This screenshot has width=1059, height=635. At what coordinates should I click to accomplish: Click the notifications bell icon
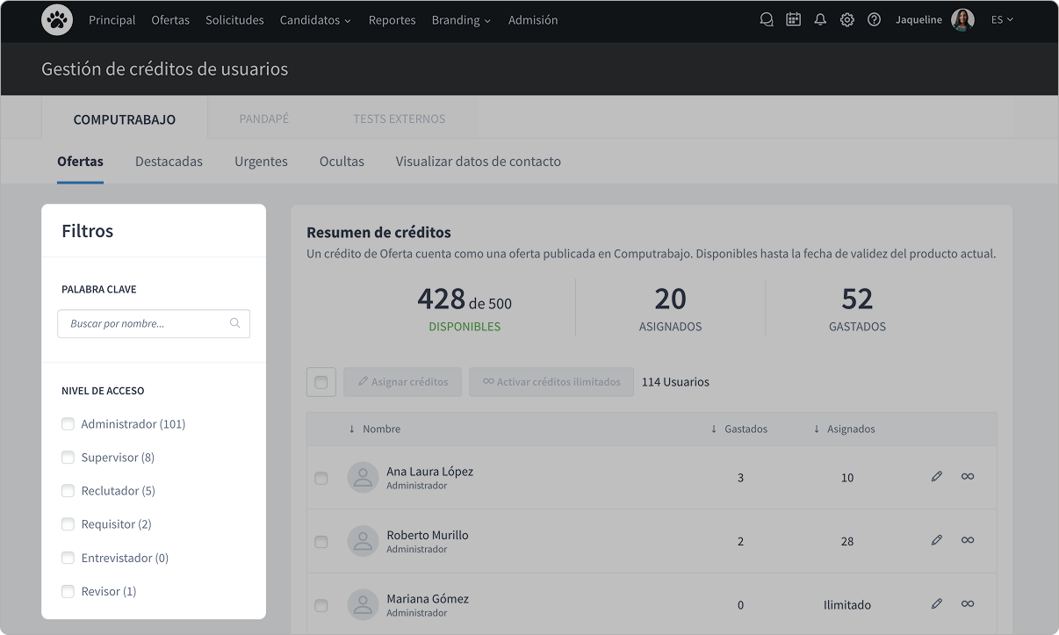click(x=820, y=18)
